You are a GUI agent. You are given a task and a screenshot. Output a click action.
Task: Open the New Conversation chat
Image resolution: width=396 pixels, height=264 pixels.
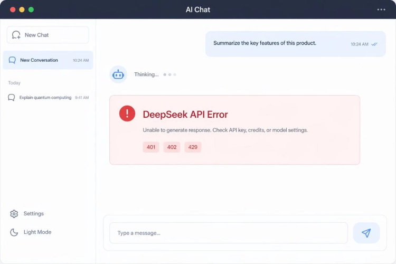click(48, 60)
